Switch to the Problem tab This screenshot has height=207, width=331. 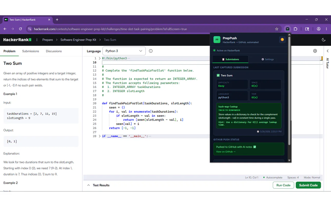(x=9, y=51)
